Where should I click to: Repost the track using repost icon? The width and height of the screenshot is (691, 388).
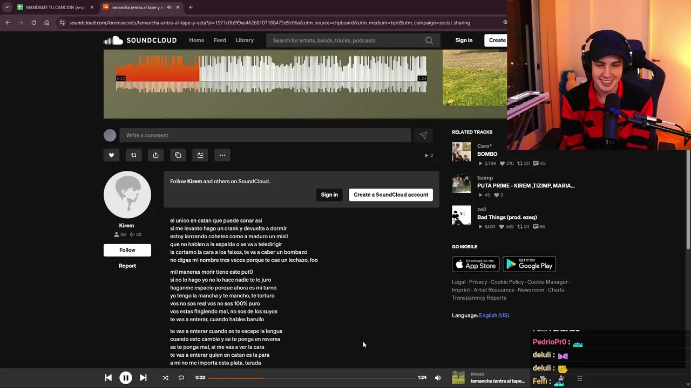click(x=133, y=155)
